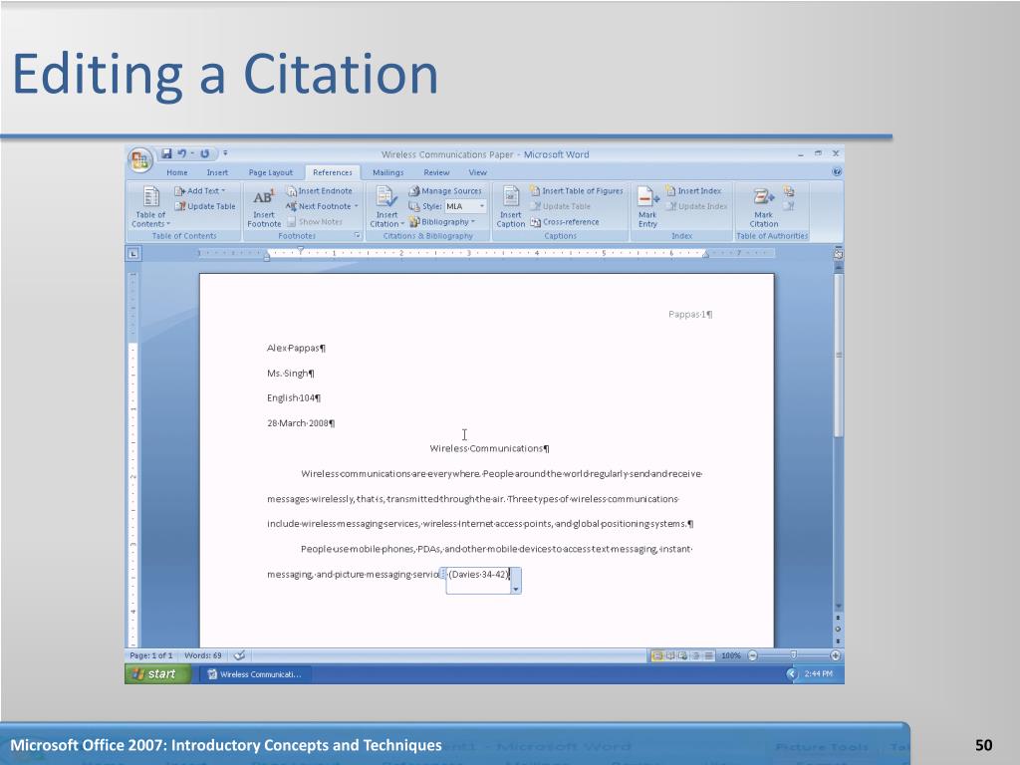Viewport: 1020px width, 765px height.
Task: Expand the Bibliography gallery
Action: 442,222
